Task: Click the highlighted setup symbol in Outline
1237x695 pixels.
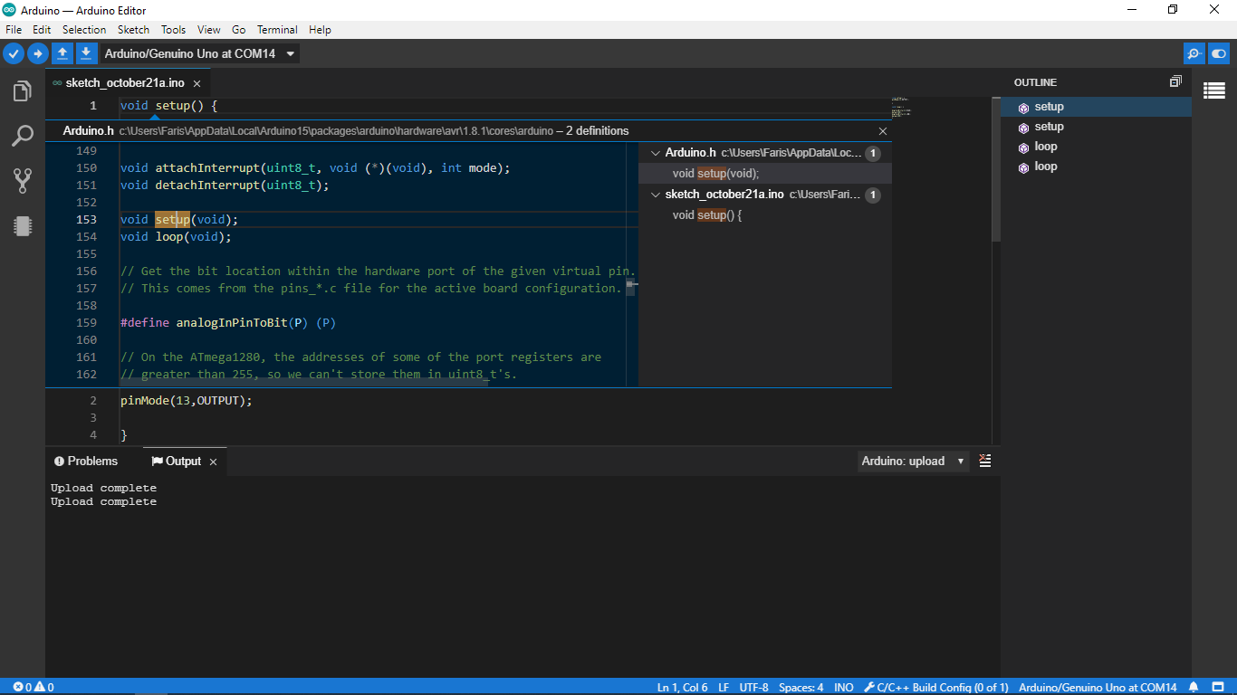Action: click(1096, 107)
